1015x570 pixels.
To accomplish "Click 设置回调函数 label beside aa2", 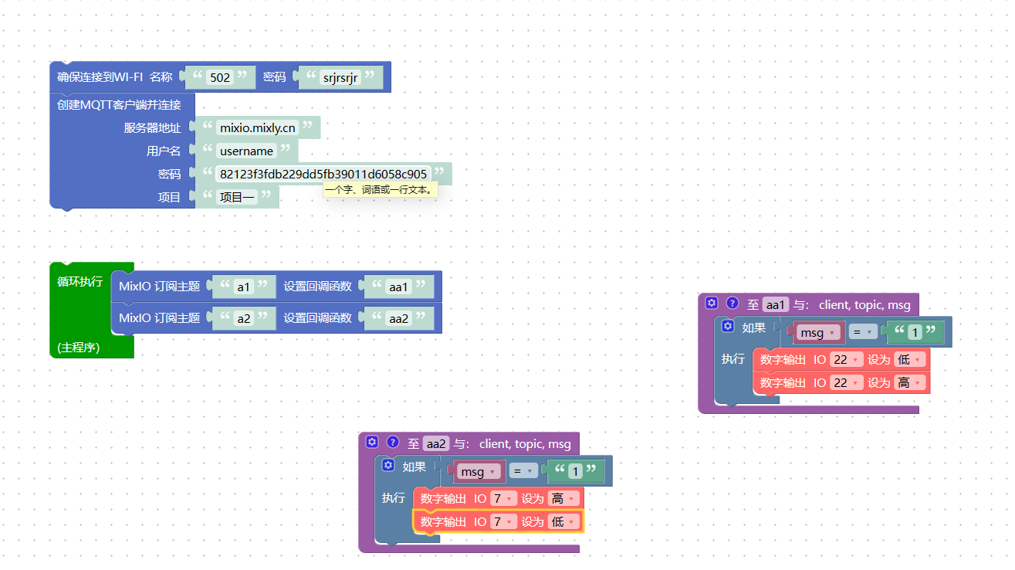I will click(x=317, y=317).
